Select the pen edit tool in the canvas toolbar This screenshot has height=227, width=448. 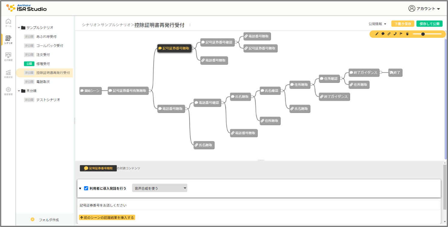[377, 34]
